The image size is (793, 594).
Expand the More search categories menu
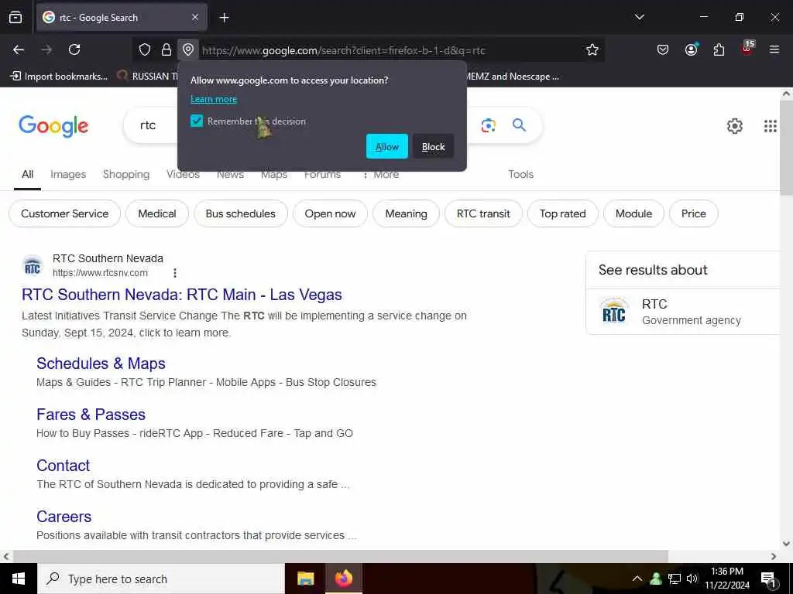pos(381,175)
